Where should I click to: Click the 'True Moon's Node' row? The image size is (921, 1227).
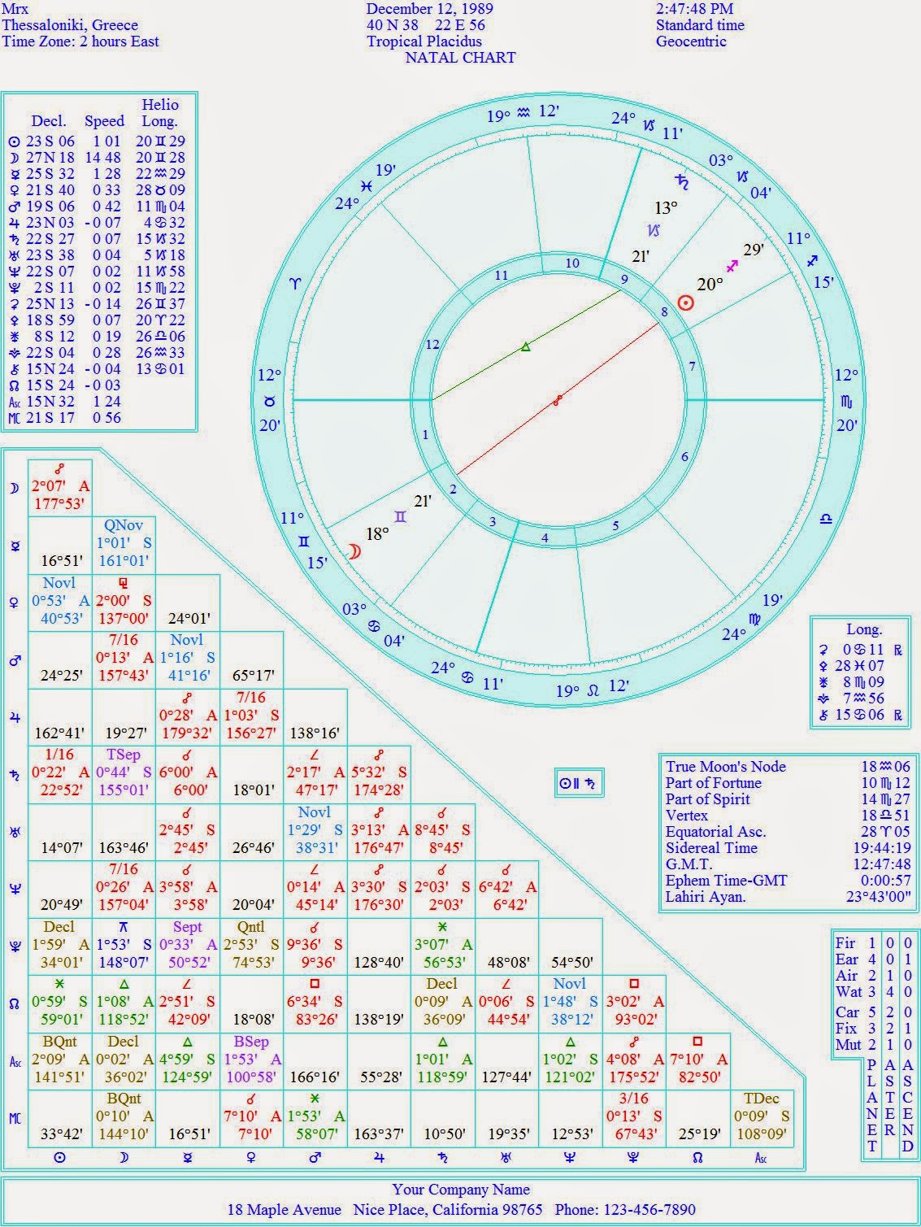point(788,767)
